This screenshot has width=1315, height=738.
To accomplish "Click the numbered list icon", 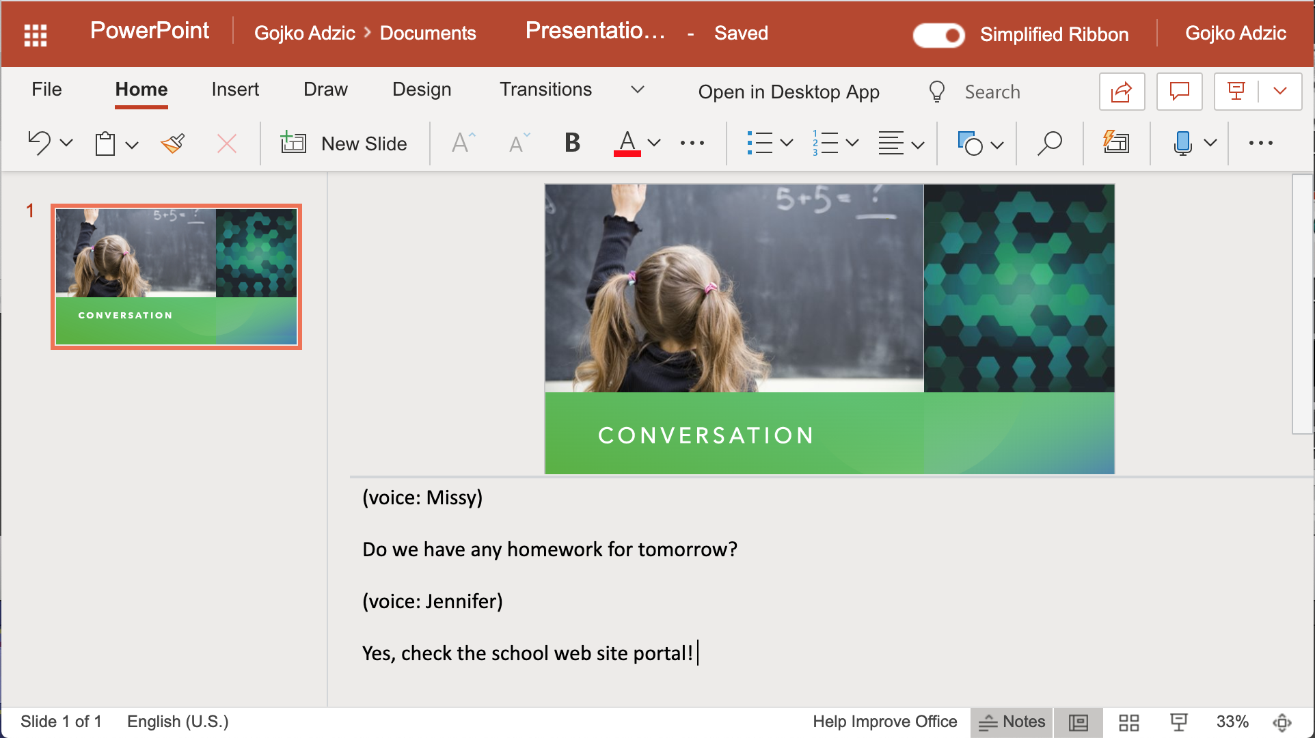I will (825, 143).
